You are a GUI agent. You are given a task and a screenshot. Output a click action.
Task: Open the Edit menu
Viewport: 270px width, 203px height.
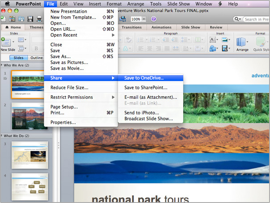(64, 4)
